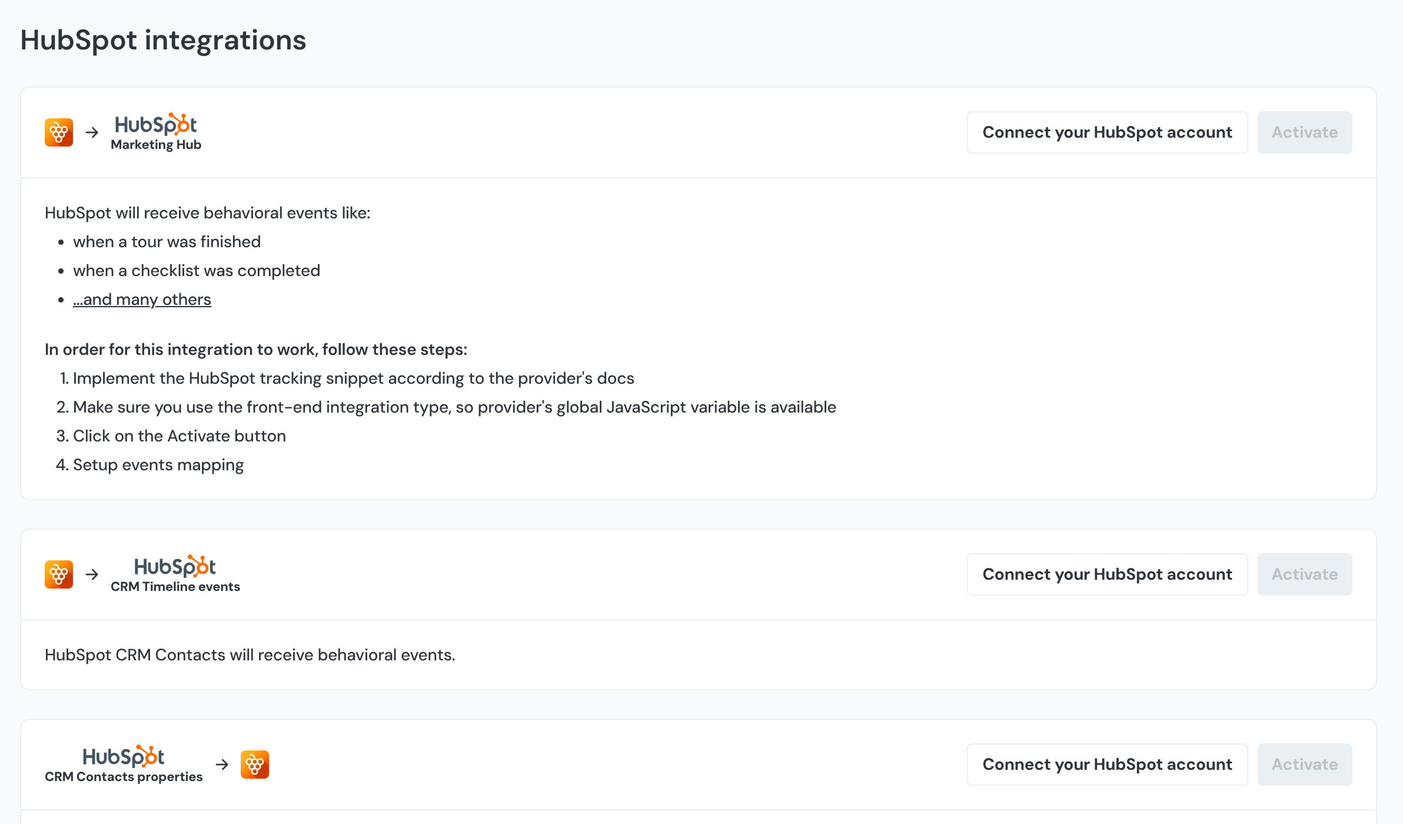The width and height of the screenshot is (1403, 824).
Task: Click the 'Click on the Activate button' step
Action: pos(179,436)
